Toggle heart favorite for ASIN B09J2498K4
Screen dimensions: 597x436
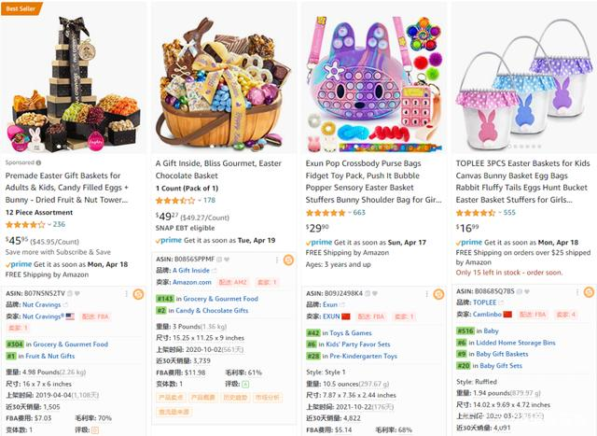pyautogui.click(x=375, y=293)
